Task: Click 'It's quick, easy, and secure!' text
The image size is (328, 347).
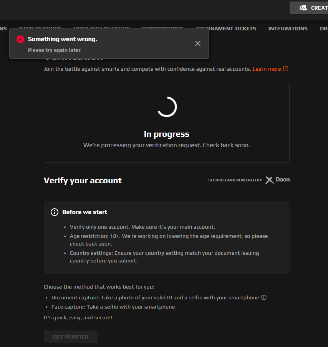Action: (x=78, y=317)
